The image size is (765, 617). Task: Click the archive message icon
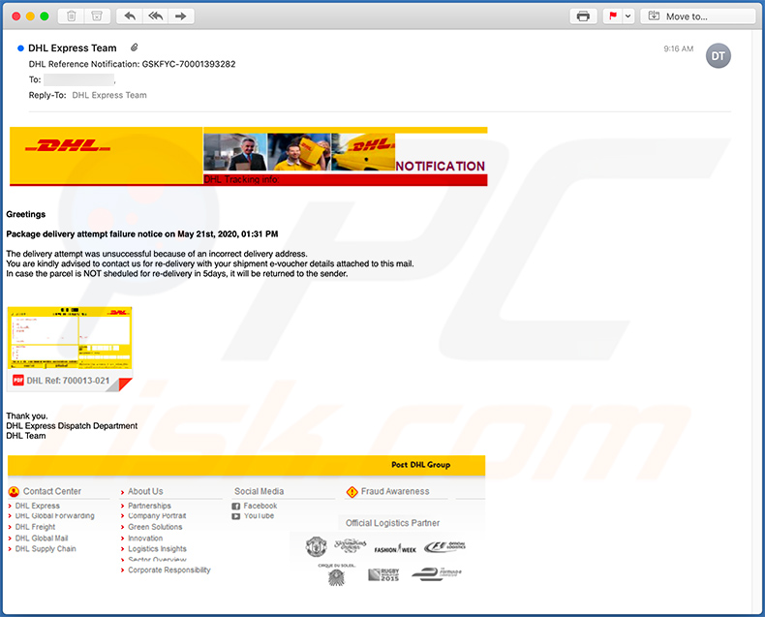coord(97,16)
